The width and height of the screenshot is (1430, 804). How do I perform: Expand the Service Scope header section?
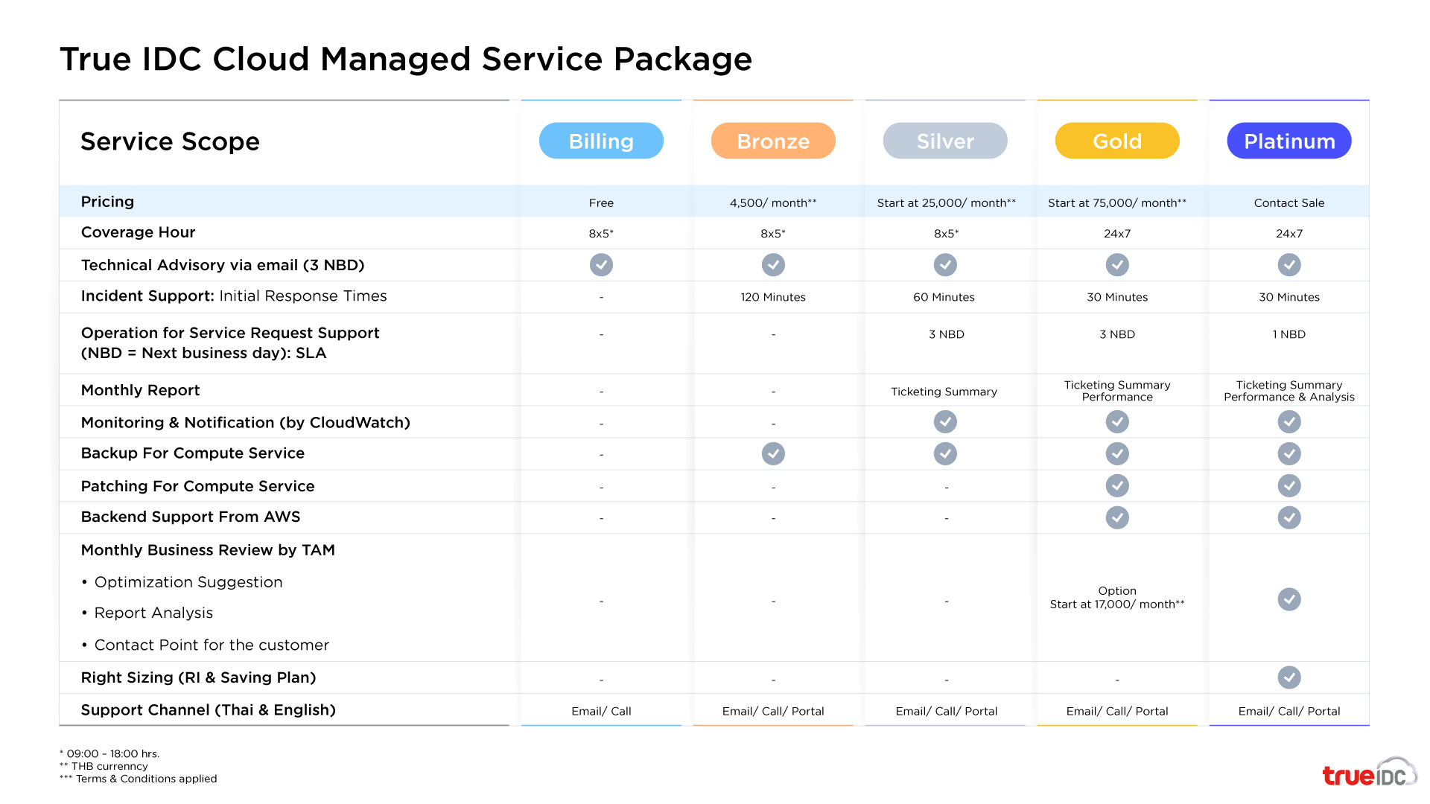point(170,141)
